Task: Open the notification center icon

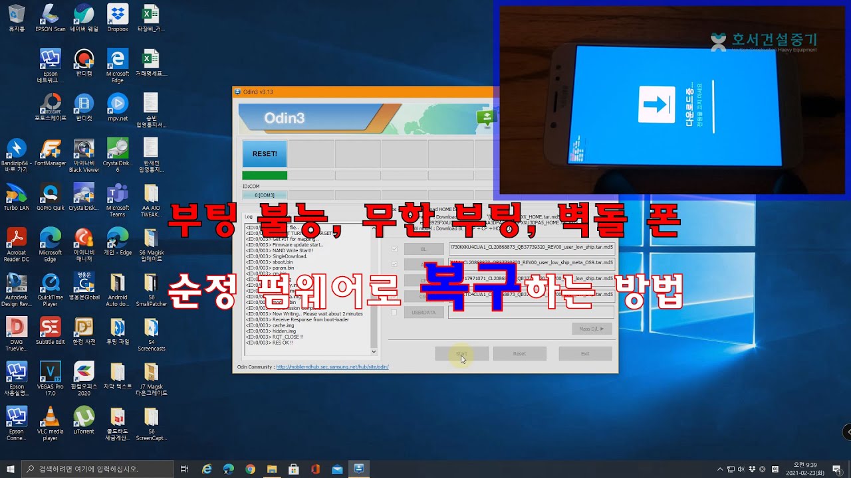Action: (836, 469)
